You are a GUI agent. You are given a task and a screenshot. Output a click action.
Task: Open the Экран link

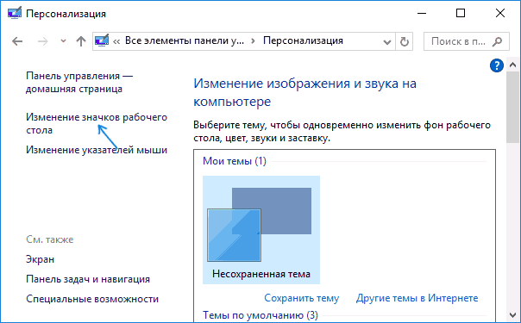[x=40, y=259]
